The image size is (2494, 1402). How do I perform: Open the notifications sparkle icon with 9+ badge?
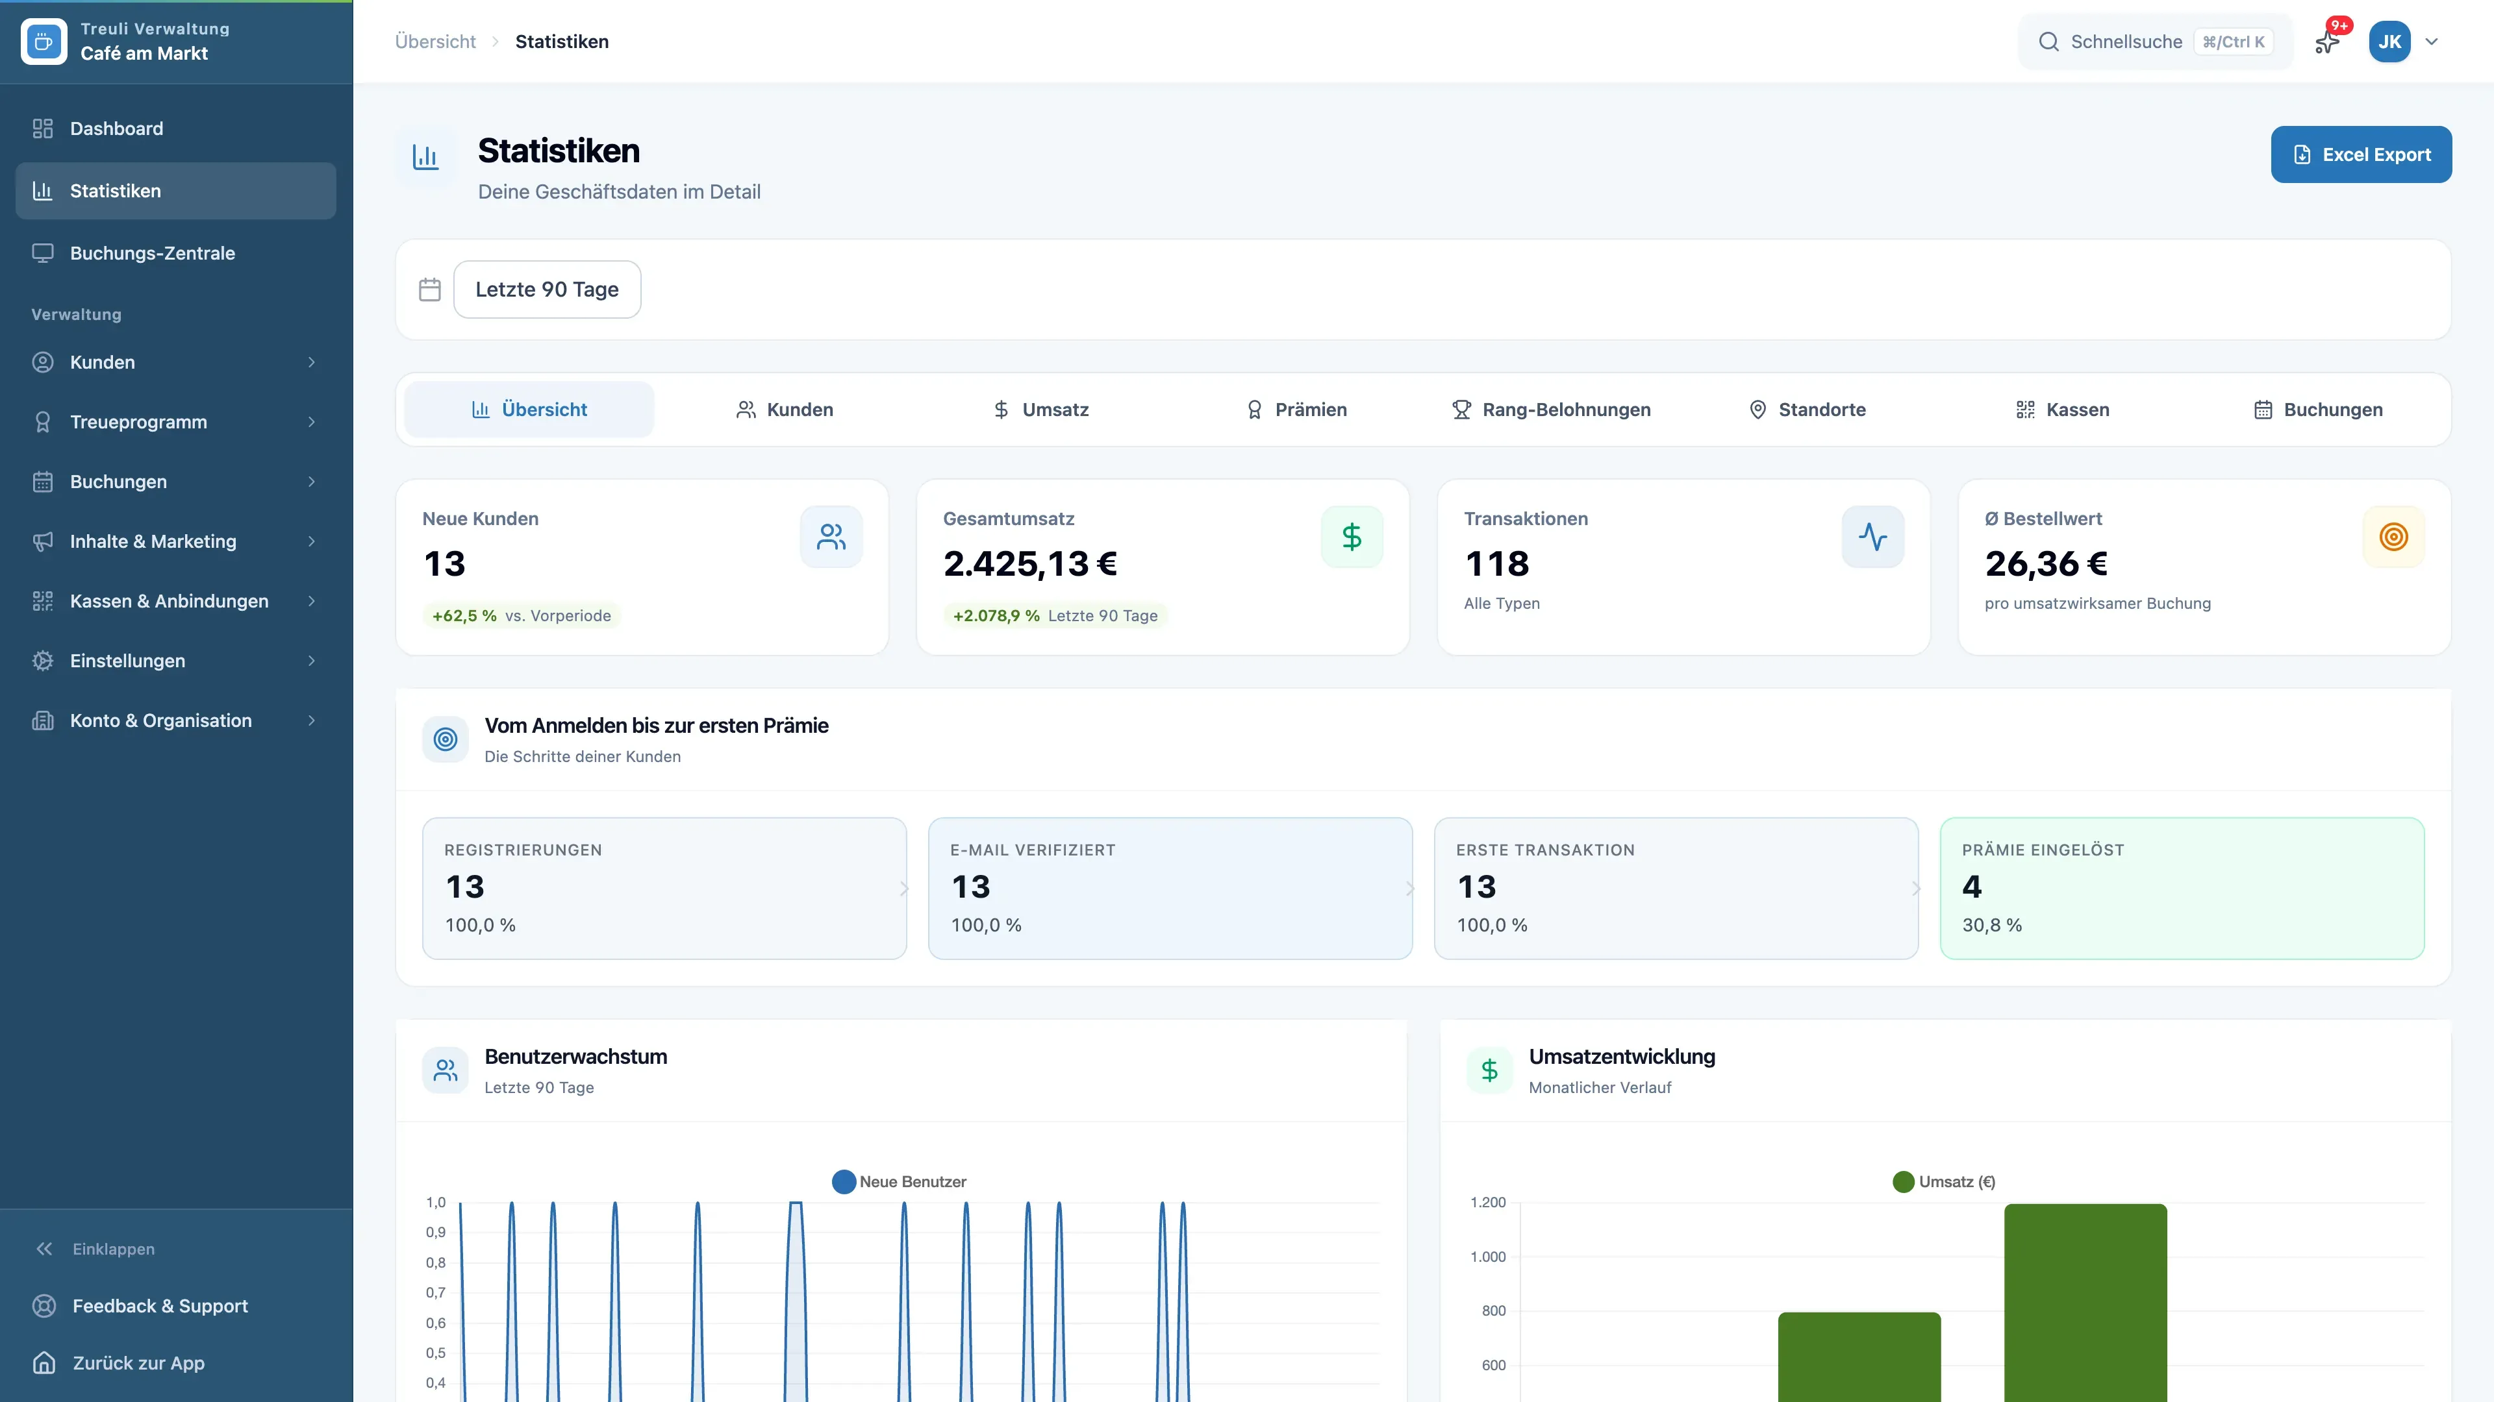coord(2328,42)
